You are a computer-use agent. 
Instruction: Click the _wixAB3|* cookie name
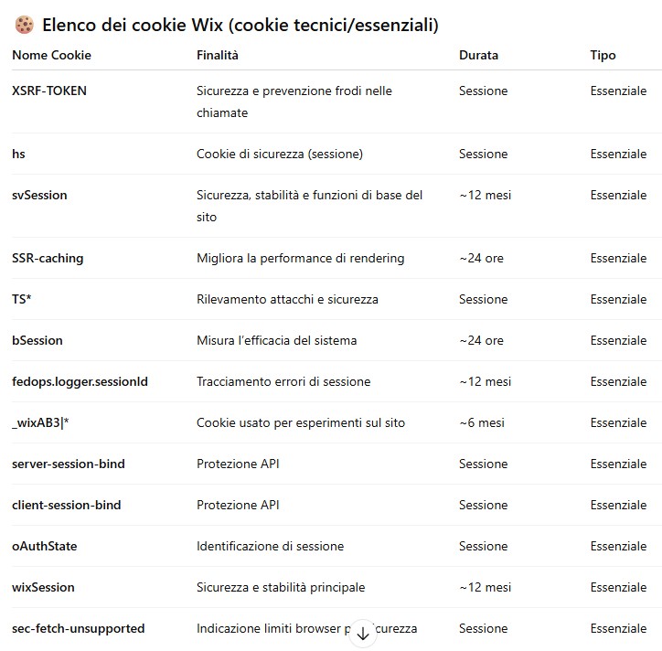click(x=41, y=422)
